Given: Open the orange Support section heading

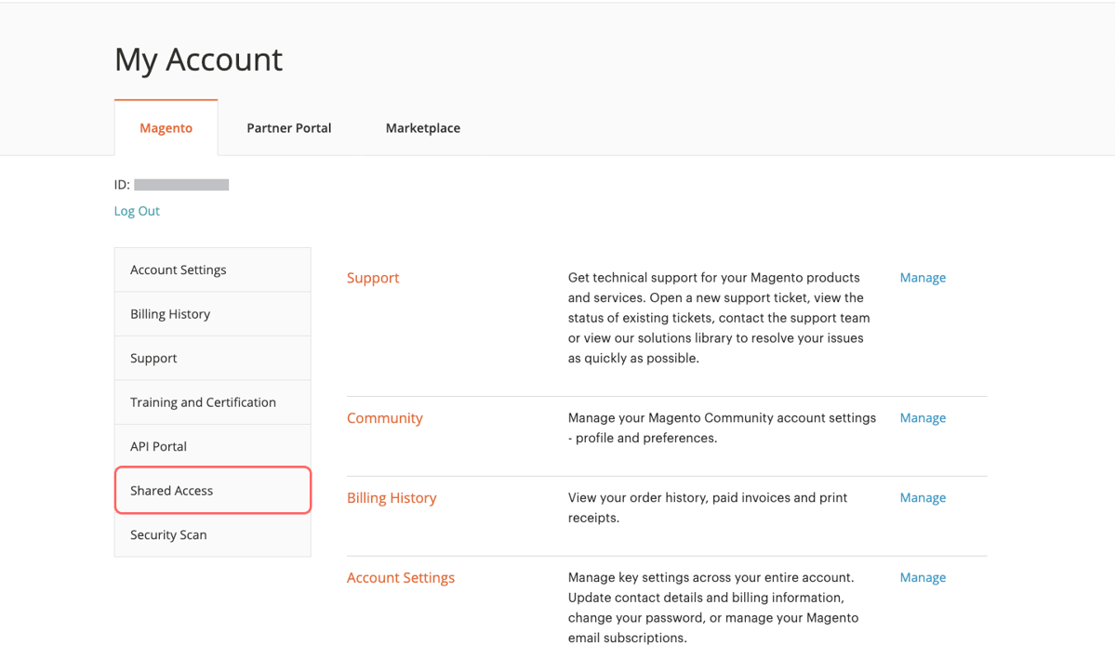Looking at the screenshot, I should [x=373, y=278].
